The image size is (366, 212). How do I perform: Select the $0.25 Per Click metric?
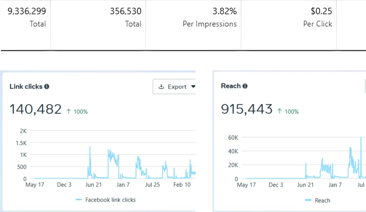[x=318, y=17]
